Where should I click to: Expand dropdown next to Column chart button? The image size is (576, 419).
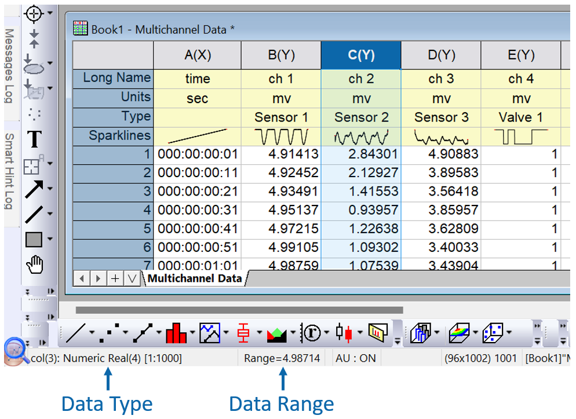[x=192, y=333]
